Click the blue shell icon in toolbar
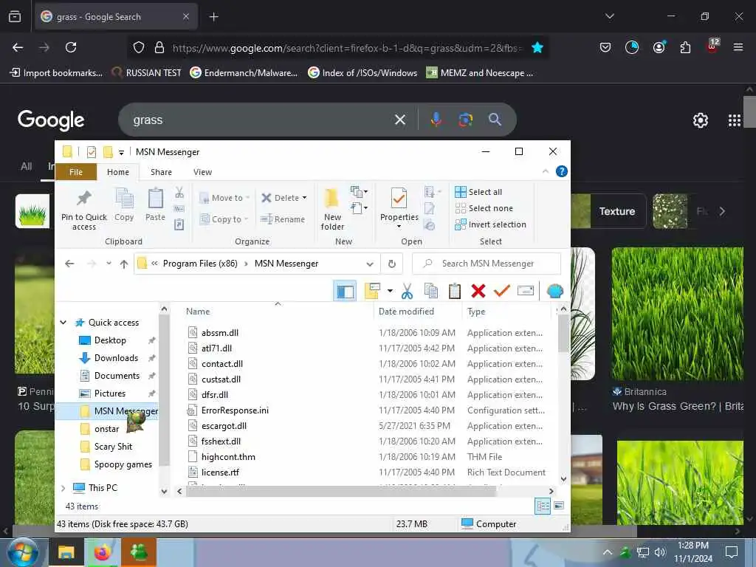Image resolution: width=756 pixels, height=567 pixels. [555, 291]
